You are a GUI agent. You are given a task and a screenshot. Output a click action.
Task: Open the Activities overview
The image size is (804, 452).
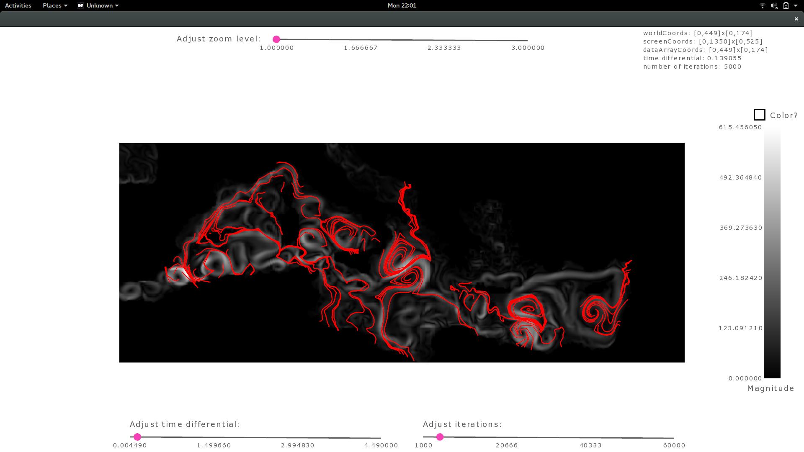click(18, 5)
